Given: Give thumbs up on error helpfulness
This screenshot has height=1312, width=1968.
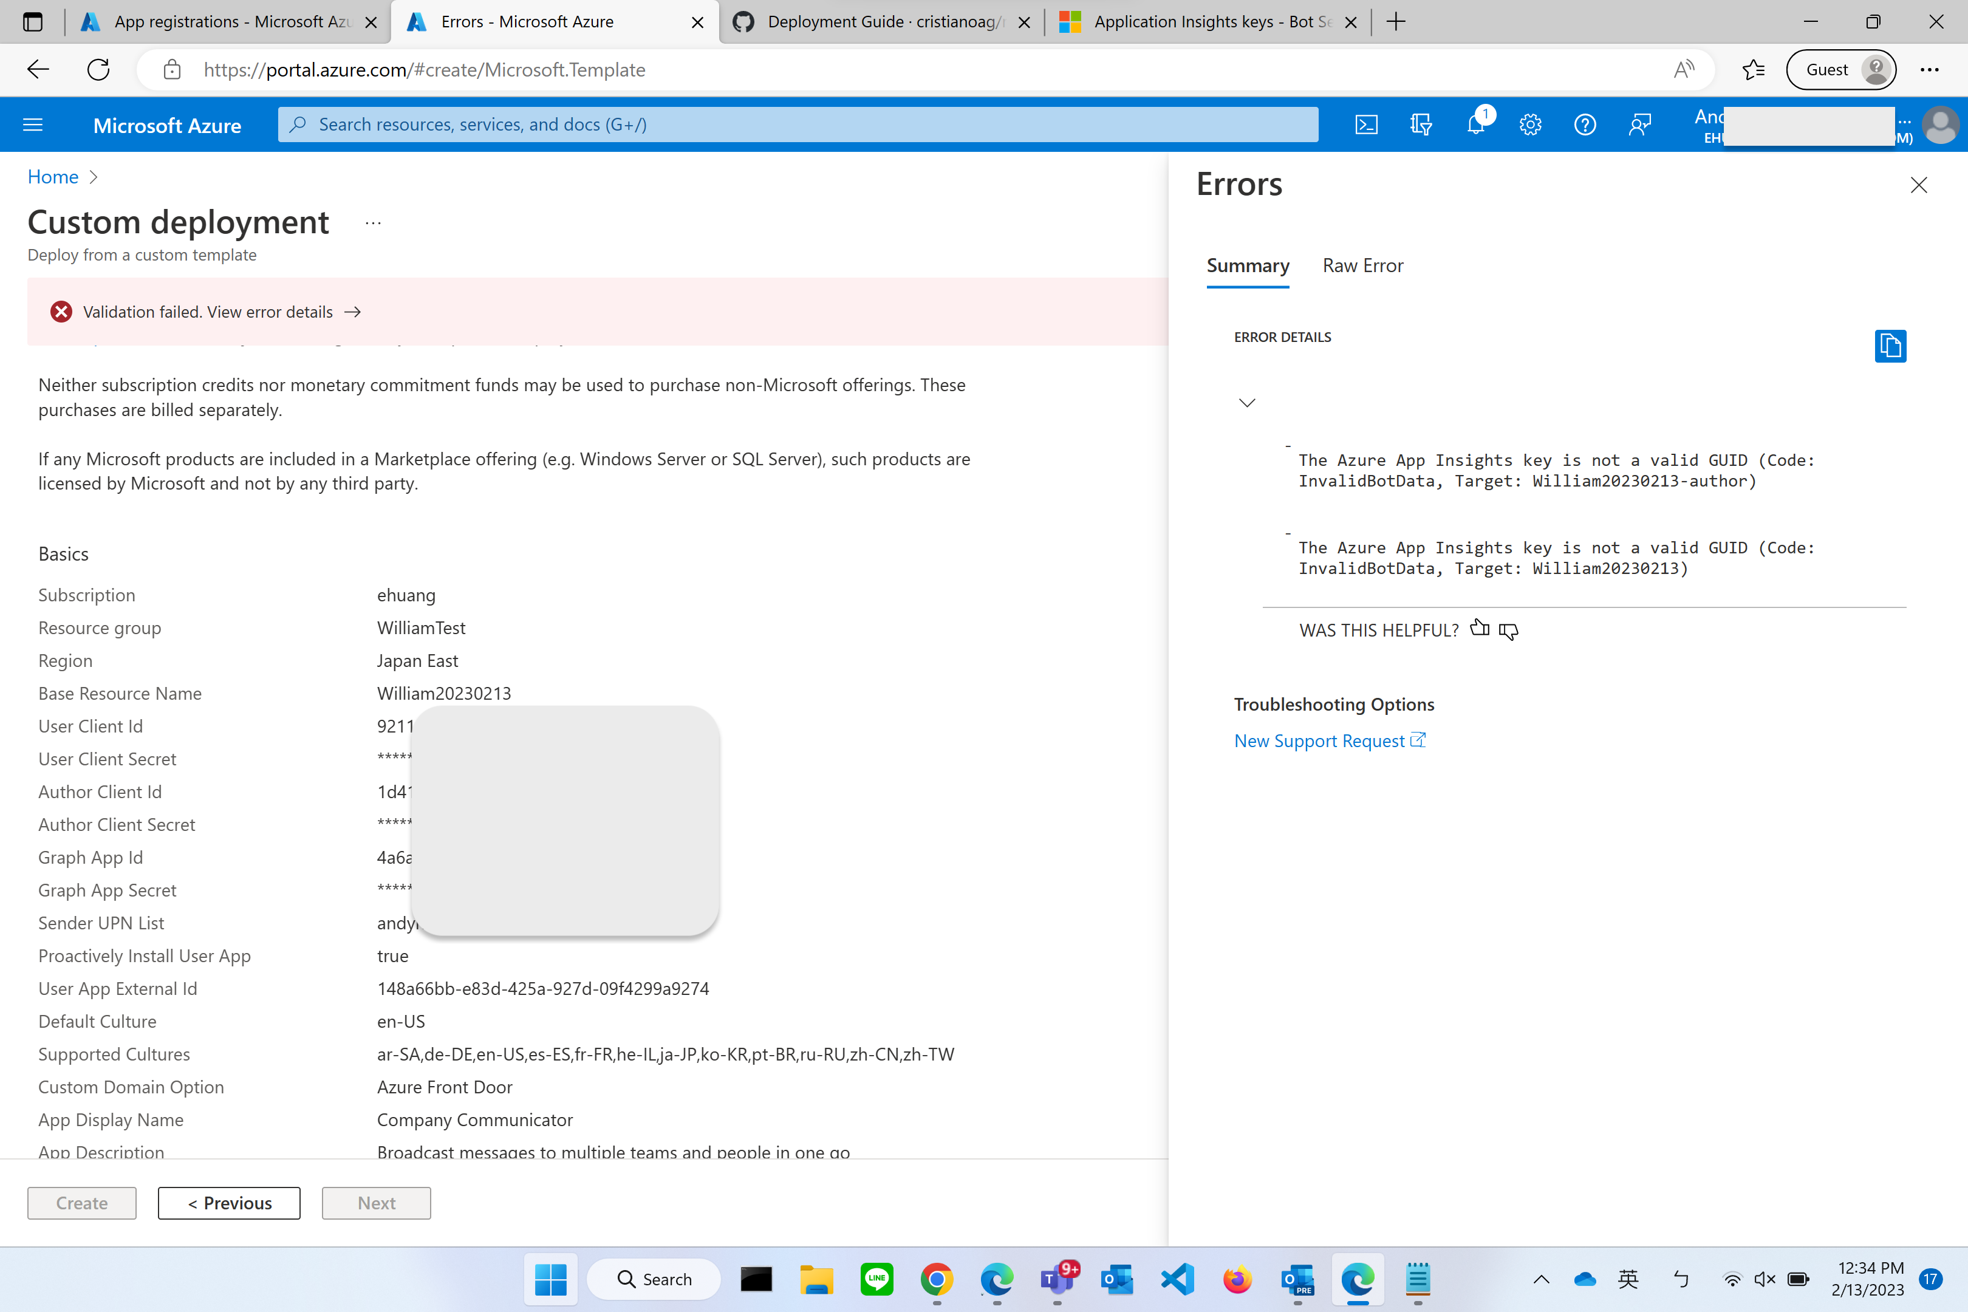Looking at the screenshot, I should point(1480,629).
